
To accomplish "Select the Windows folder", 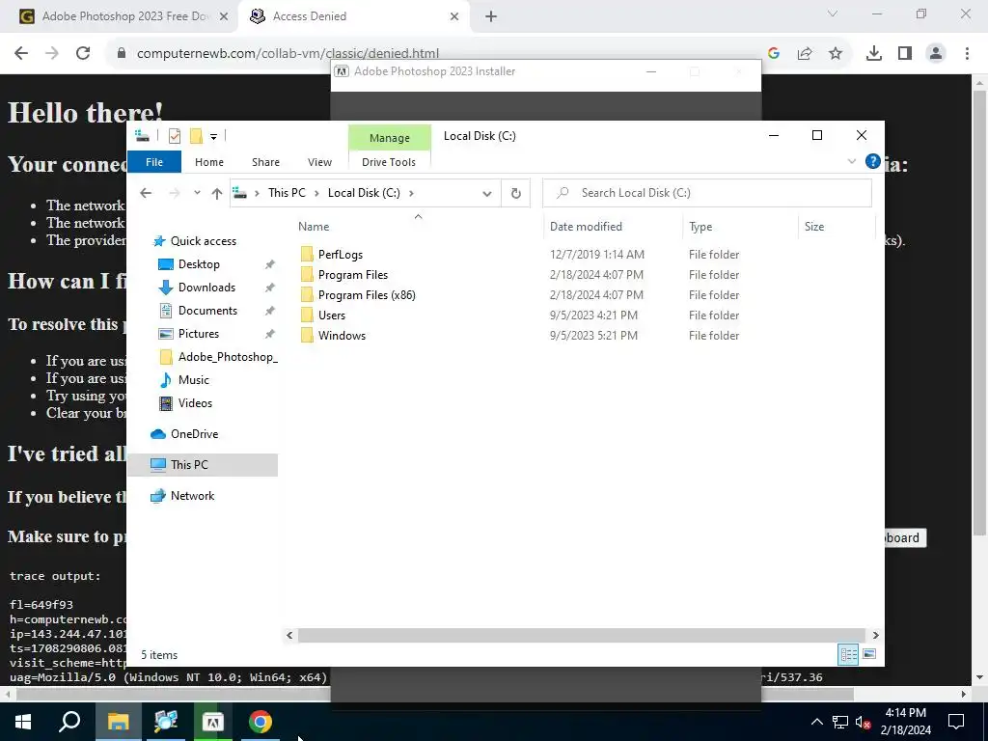I will [342, 335].
